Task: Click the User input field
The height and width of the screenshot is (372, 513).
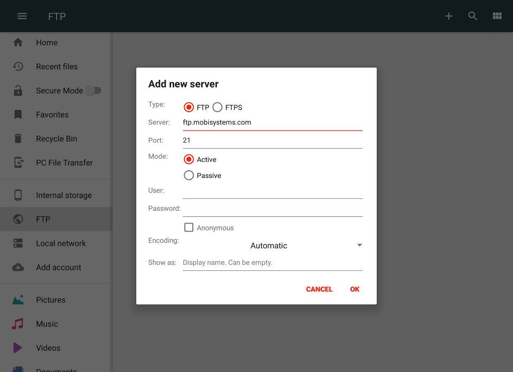Action: (272, 192)
